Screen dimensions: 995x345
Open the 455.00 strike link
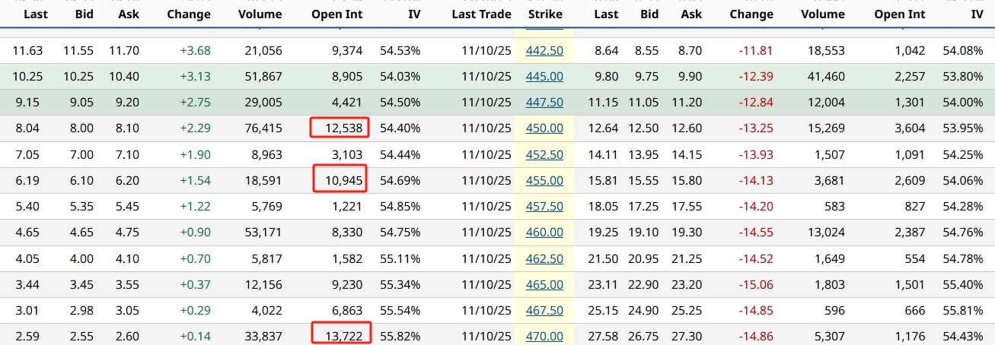click(x=544, y=181)
